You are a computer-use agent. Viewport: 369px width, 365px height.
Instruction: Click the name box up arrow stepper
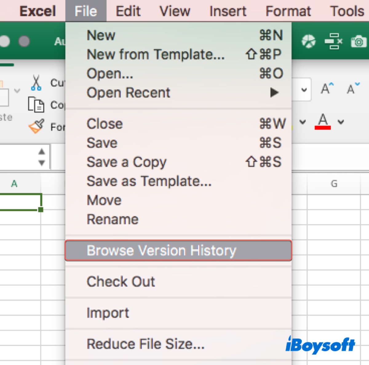coord(42,152)
